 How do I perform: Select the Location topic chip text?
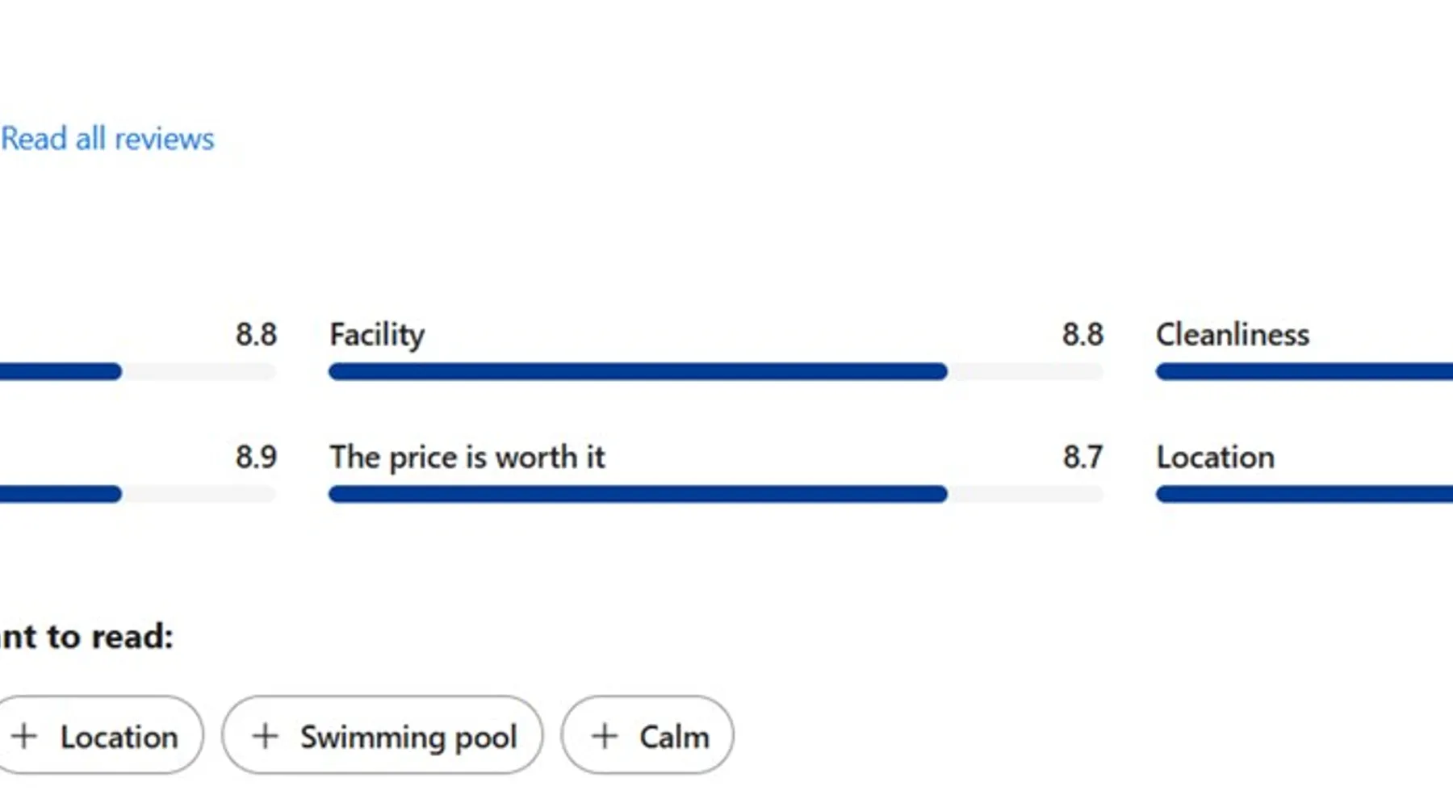119,738
